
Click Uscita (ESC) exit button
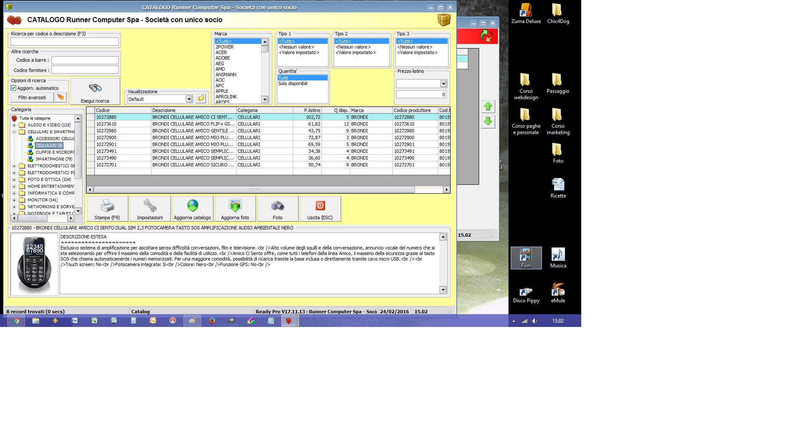click(320, 209)
